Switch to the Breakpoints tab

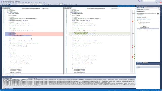[11, 88]
